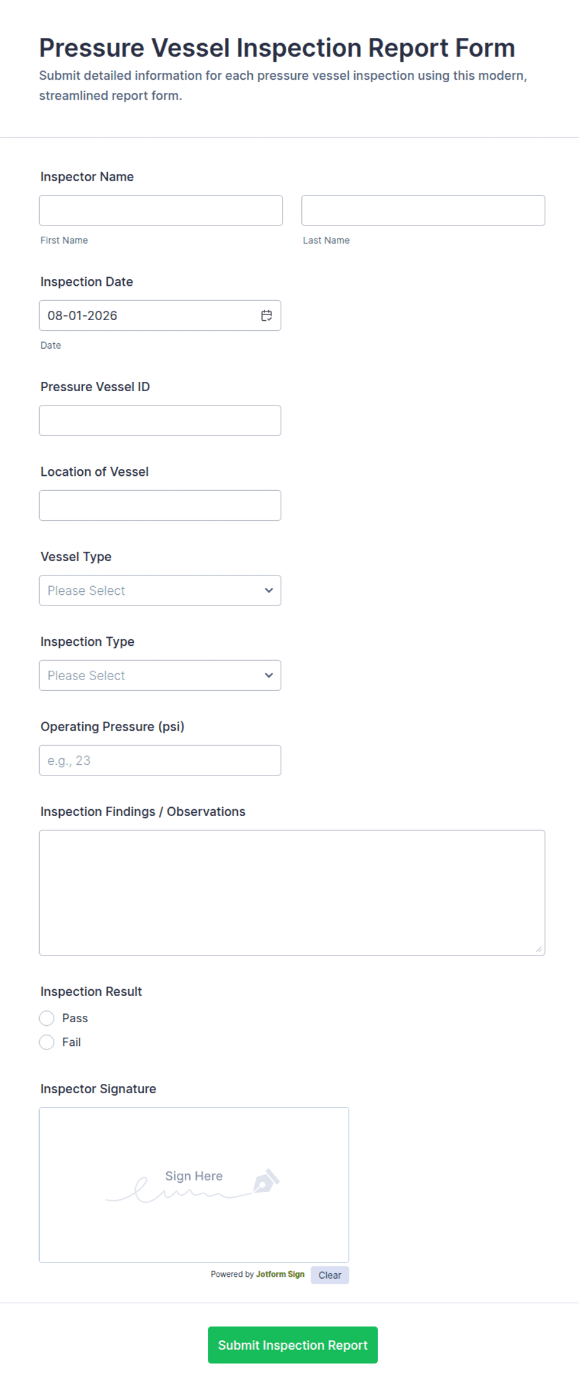The height and width of the screenshot is (1394, 579).
Task: Focus the Location of Vessel field
Action: click(x=160, y=505)
